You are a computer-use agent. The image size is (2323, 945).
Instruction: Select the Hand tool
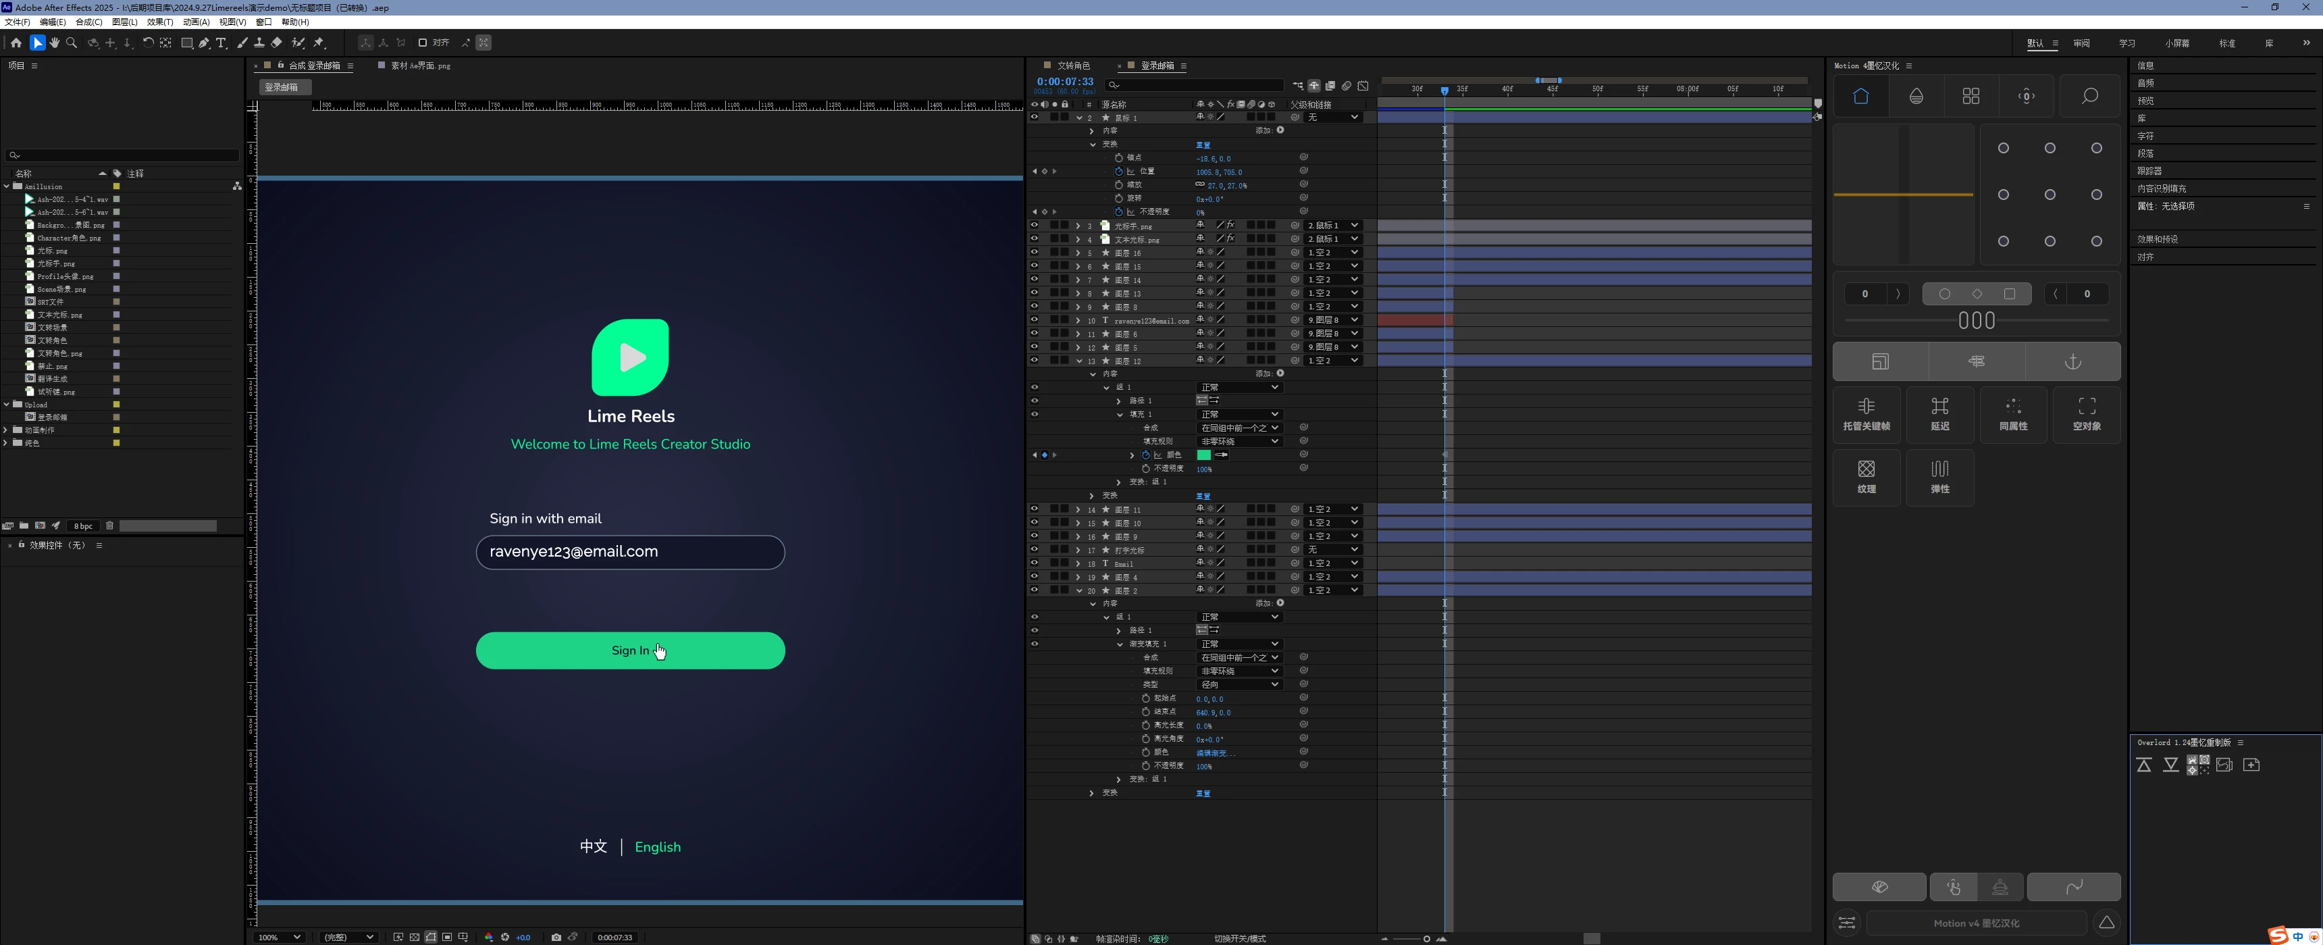coord(55,43)
